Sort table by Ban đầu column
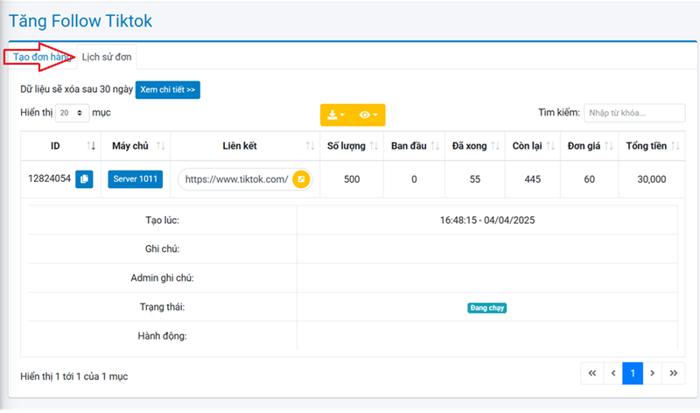The image size is (700, 413). 414,146
